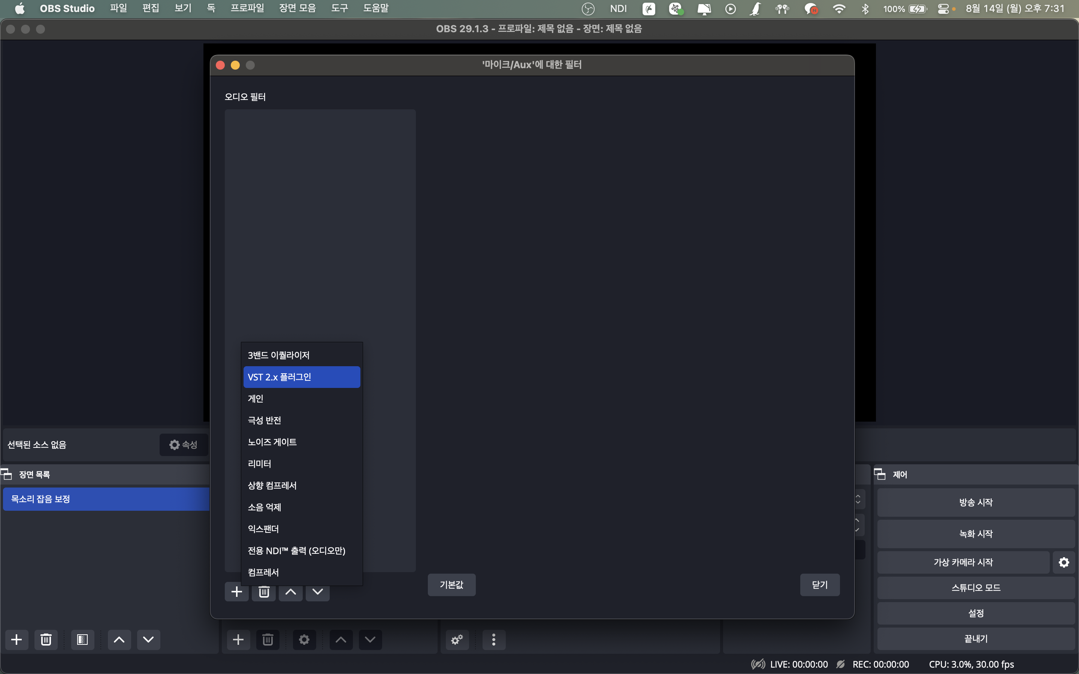Image resolution: width=1079 pixels, height=674 pixels.
Task: Open 독 menu in menu bar
Action: click(x=211, y=9)
